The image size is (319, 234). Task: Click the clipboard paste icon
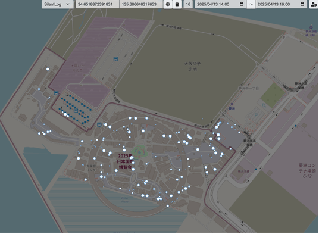click(x=177, y=4)
